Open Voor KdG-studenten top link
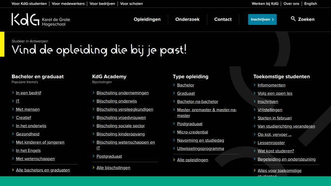Viewport: 331px width, 186px height. pyautogui.click(x=29, y=4)
